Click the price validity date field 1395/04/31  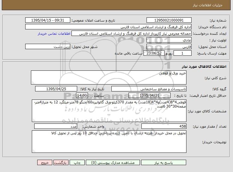pos(150,95)
